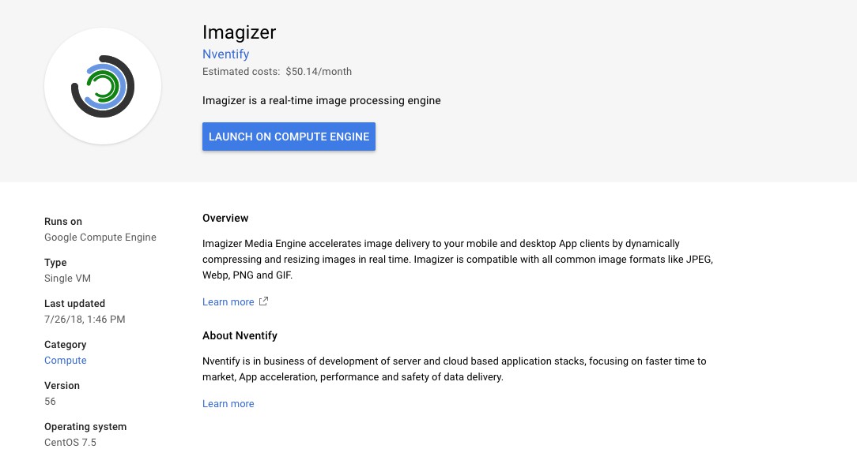This screenshot has width=857, height=449.
Task: Open the Nventify publisher link
Action: [x=225, y=54]
